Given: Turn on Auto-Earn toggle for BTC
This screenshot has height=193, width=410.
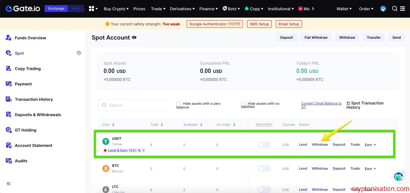Looking at the screenshot, I should [264, 169].
